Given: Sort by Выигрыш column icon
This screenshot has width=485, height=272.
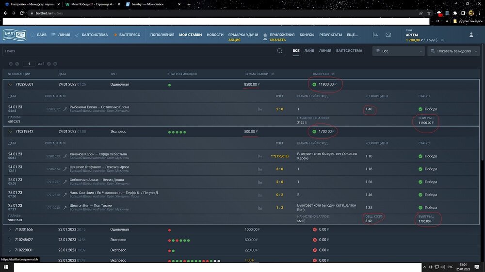Looking at the screenshot, I should [x=333, y=74].
